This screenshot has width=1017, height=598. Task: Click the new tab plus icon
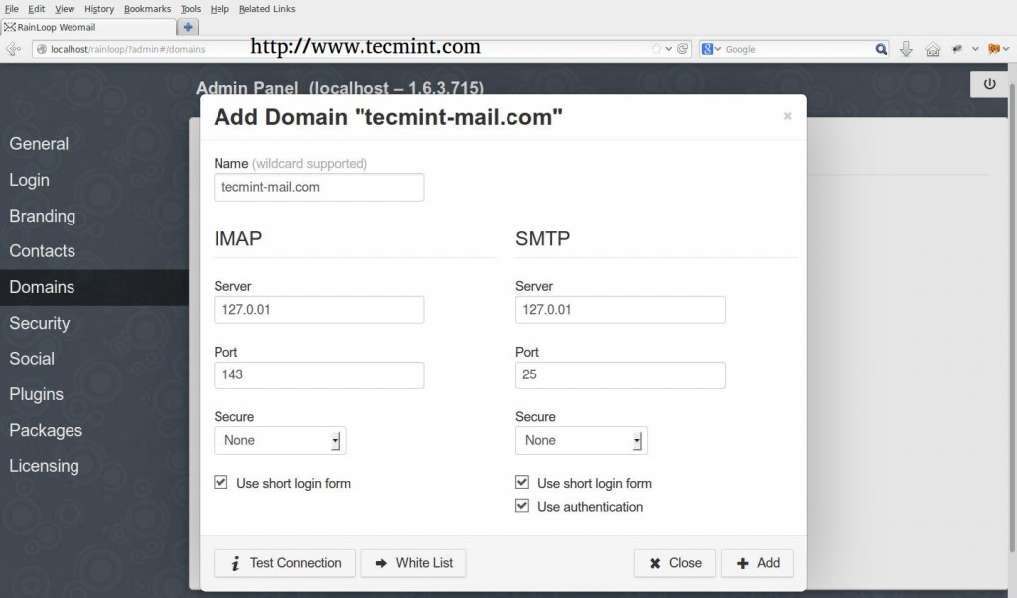coord(188,27)
